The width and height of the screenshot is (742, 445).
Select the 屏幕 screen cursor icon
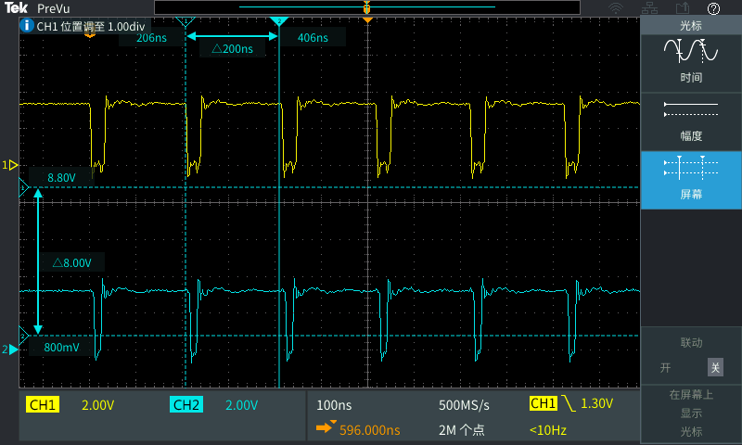click(691, 178)
